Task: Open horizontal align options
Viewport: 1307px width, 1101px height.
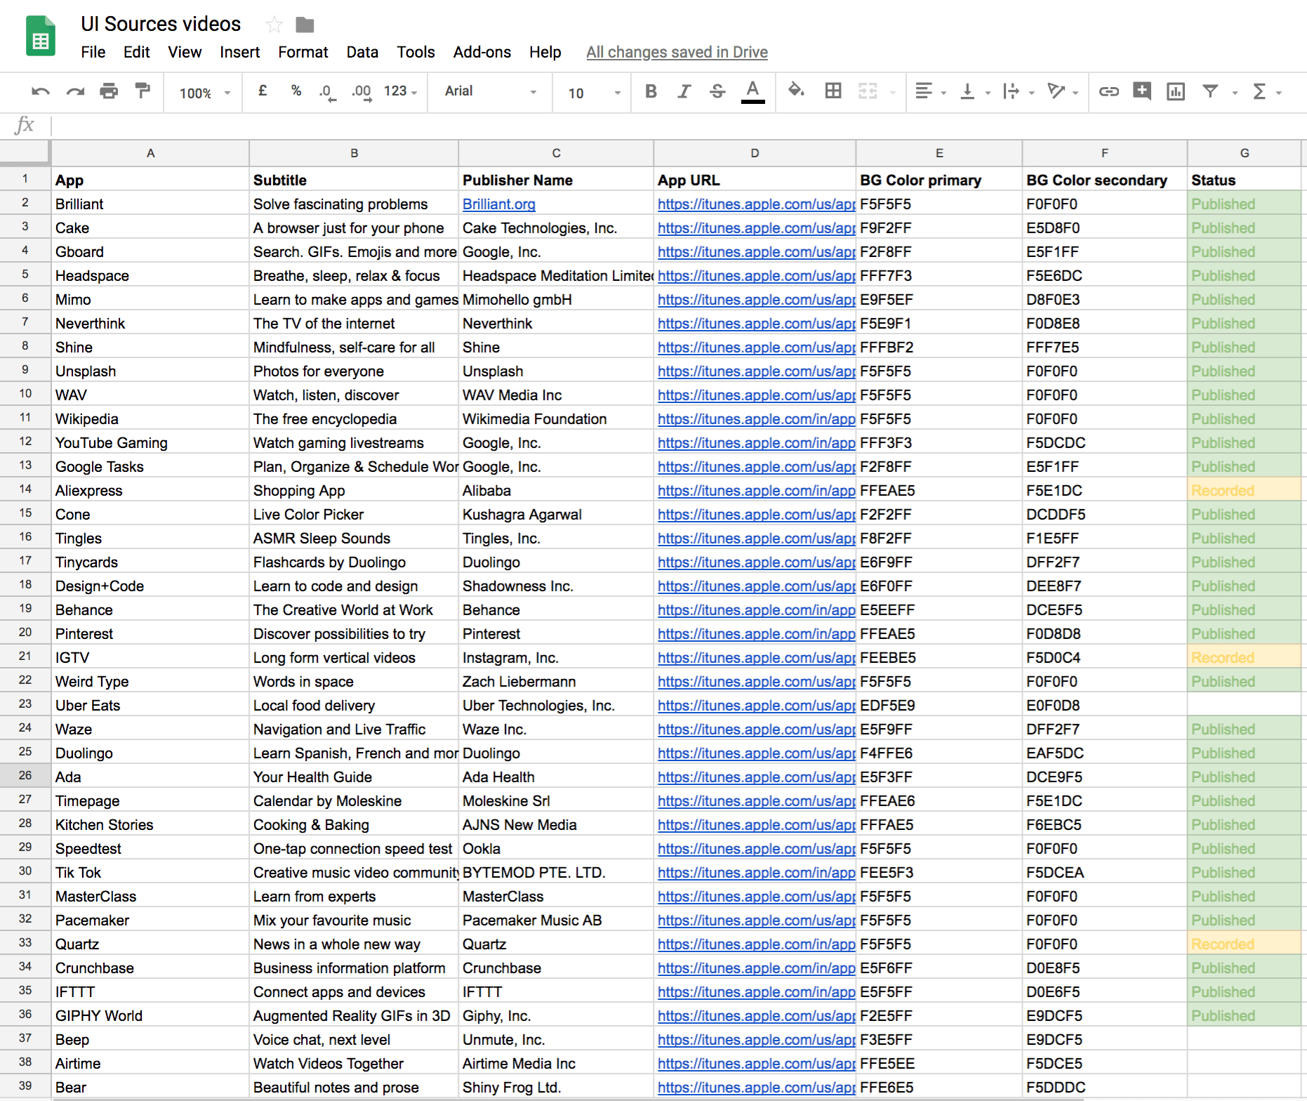Action: point(931,91)
